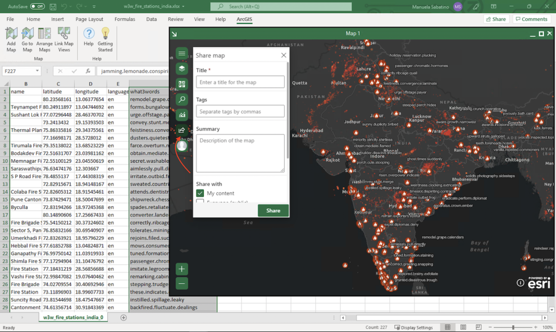Switch to the Formulas tab
This screenshot has height=332, width=556.
125,19
